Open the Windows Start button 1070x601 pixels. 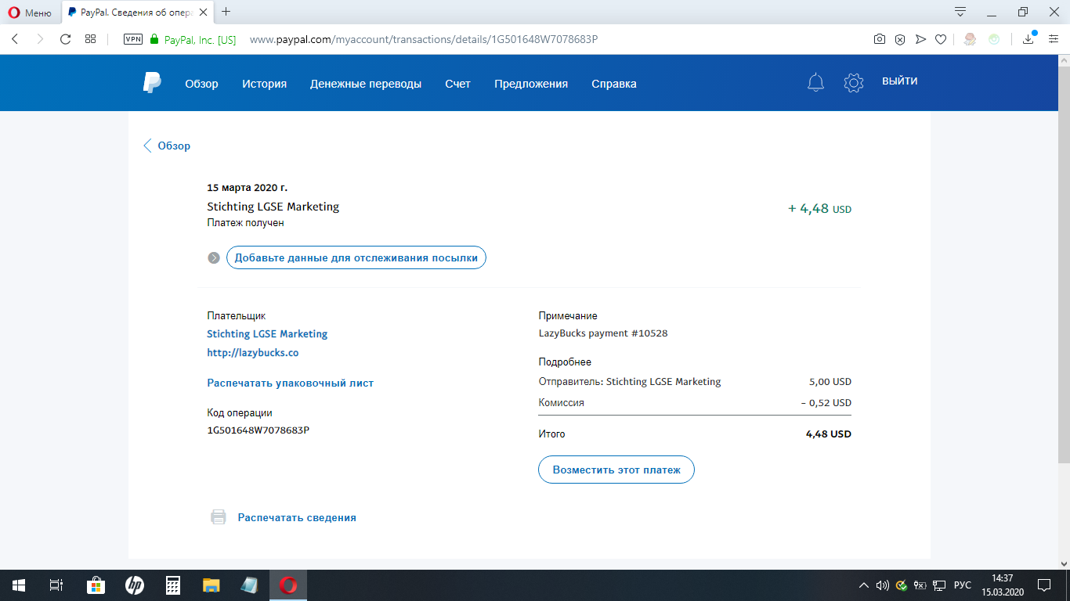(x=18, y=585)
